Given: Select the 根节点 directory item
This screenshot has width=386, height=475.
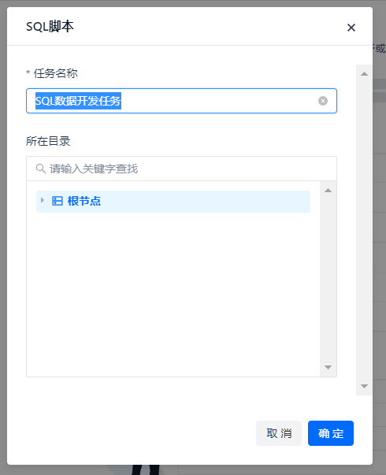Looking at the screenshot, I should [x=173, y=202].
